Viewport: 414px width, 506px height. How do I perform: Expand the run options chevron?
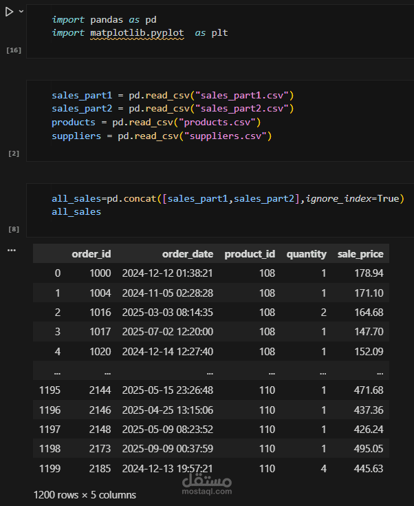coord(21,12)
